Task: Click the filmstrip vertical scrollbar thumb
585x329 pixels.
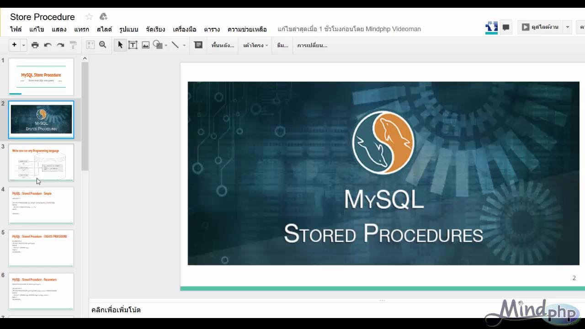Action: click(x=85, y=117)
